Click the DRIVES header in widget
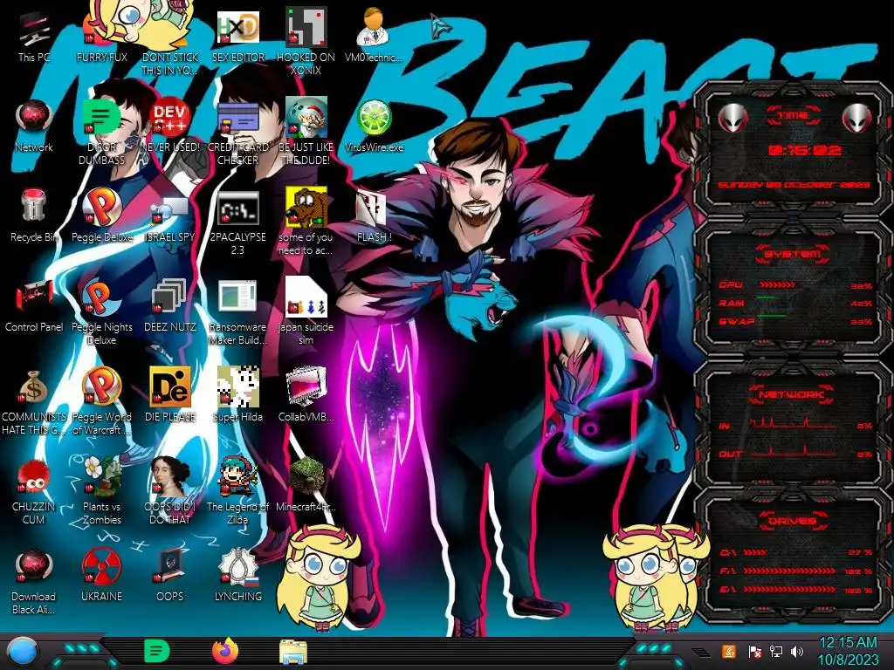The width and height of the screenshot is (894, 670). coord(793,521)
